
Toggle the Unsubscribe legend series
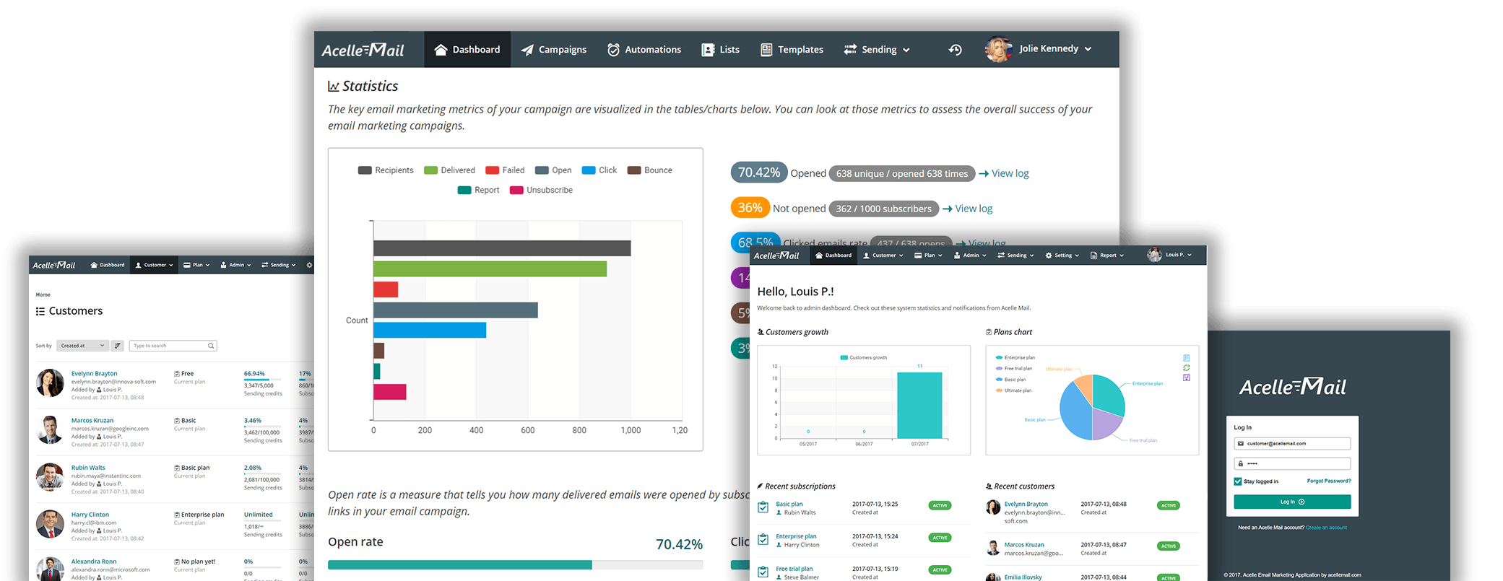point(541,190)
